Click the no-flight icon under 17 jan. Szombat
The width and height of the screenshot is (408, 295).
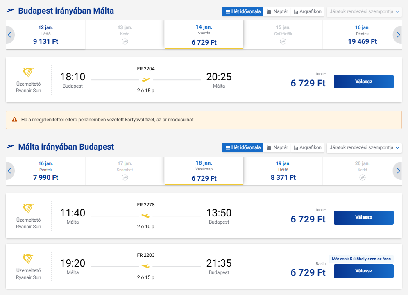pyautogui.click(x=125, y=177)
